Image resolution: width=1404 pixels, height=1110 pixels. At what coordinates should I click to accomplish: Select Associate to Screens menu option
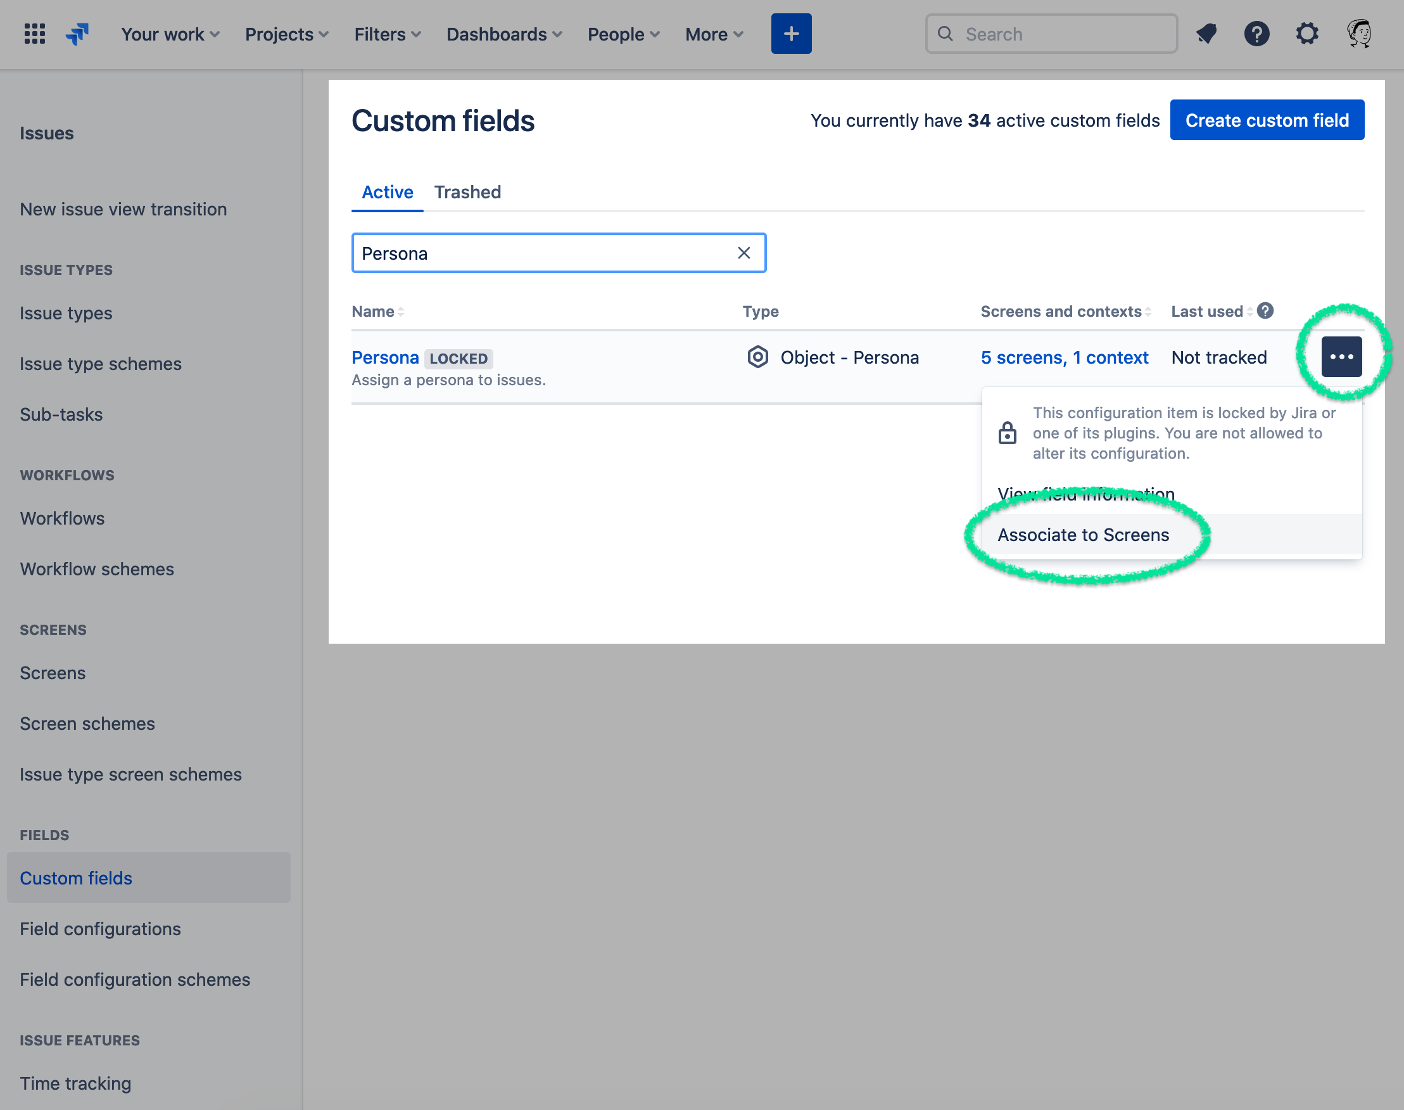coord(1083,535)
